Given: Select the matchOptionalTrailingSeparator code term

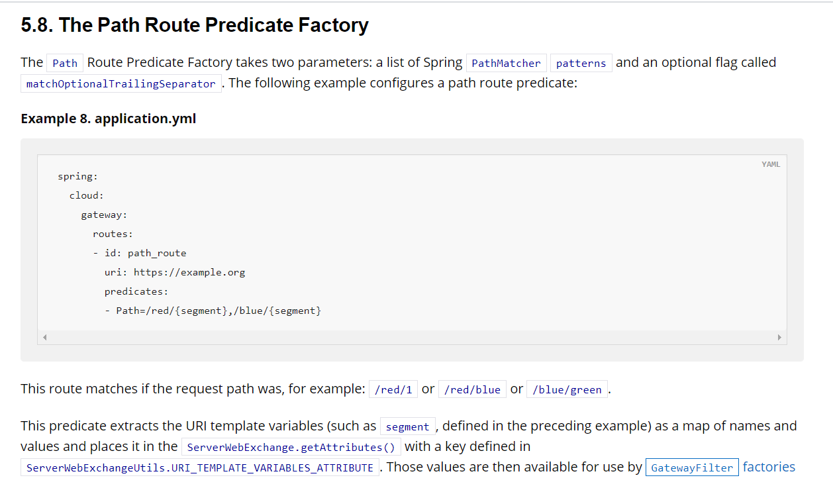Looking at the screenshot, I should click(x=121, y=84).
